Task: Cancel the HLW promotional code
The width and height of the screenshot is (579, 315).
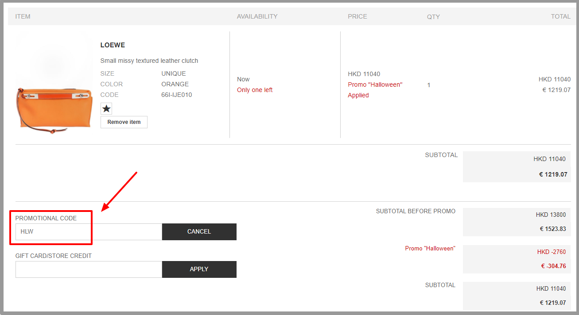Action: (x=199, y=232)
